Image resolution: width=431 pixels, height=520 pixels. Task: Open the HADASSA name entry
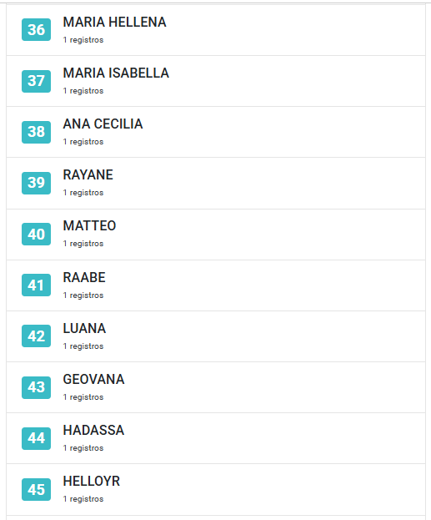tap(93, 431)
